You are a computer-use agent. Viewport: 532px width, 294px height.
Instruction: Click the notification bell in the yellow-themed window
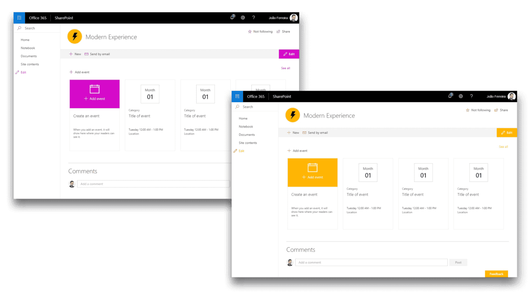(x=450, y=96)
